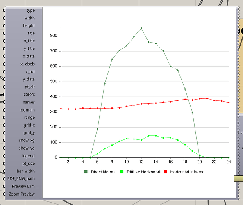
Task: Click the 'Horizontal Infrared' legend label
Action: [187, 172]
